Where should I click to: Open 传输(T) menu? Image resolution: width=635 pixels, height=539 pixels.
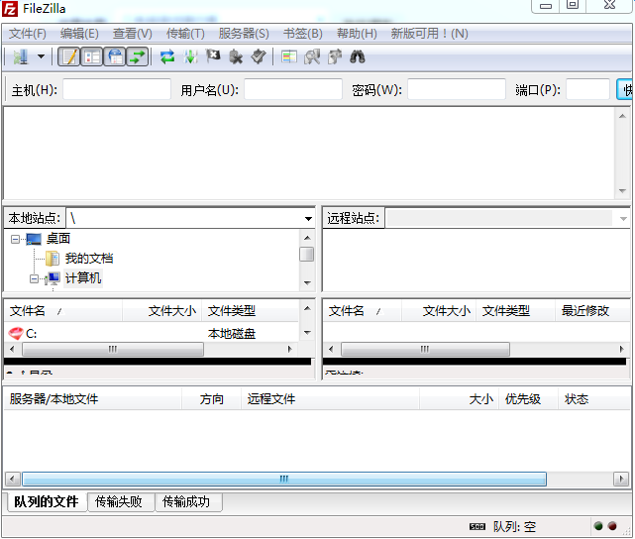click(x=185, y=34)
